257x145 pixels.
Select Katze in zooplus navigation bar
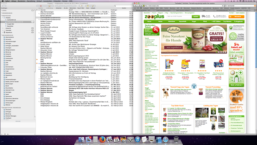click(160, 21)
